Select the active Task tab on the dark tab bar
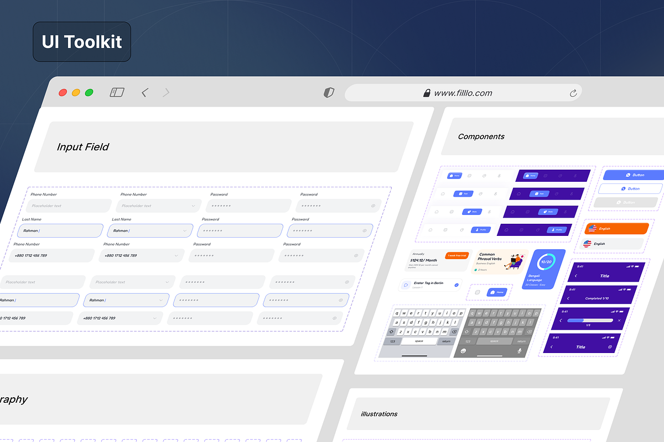 [539, 194]
